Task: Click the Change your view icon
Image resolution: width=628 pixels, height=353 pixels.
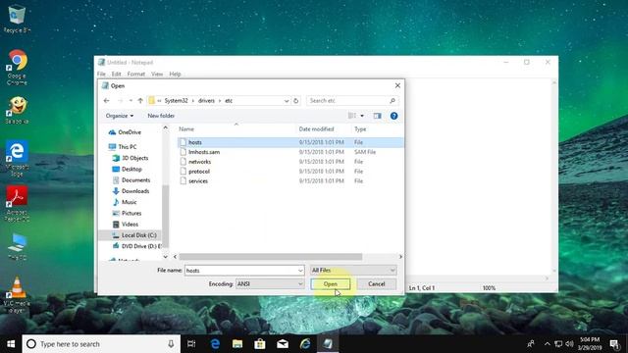Action: click(x=352, y=116)
